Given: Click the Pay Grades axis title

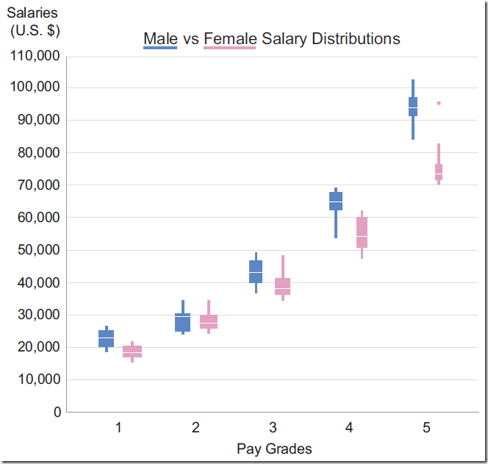Looking at the screenshot, I should tap(274, 449).
